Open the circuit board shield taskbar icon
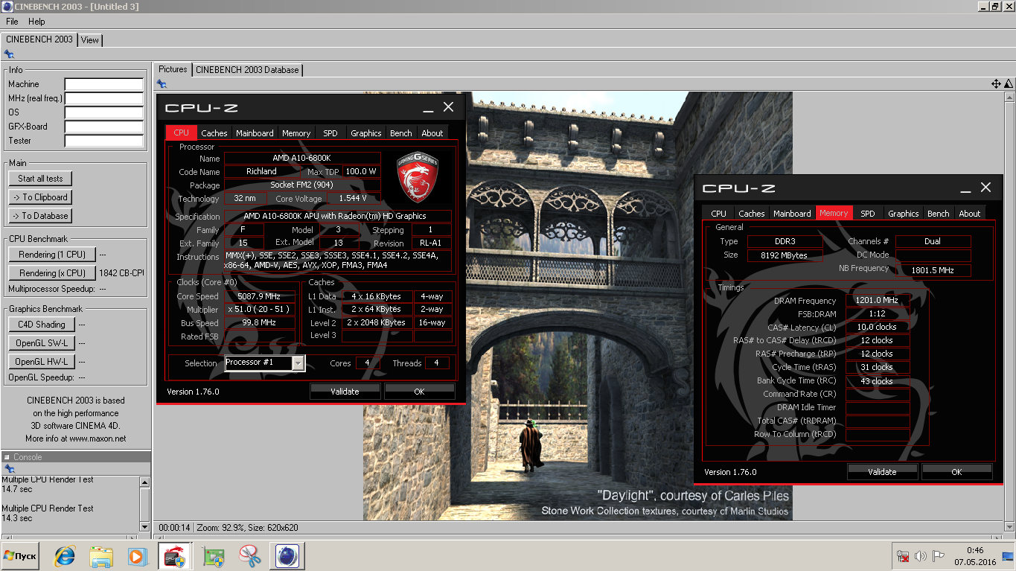 pos(214,556)
